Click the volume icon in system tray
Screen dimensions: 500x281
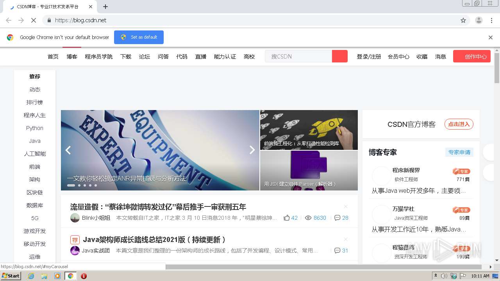[x=444, y=276]
